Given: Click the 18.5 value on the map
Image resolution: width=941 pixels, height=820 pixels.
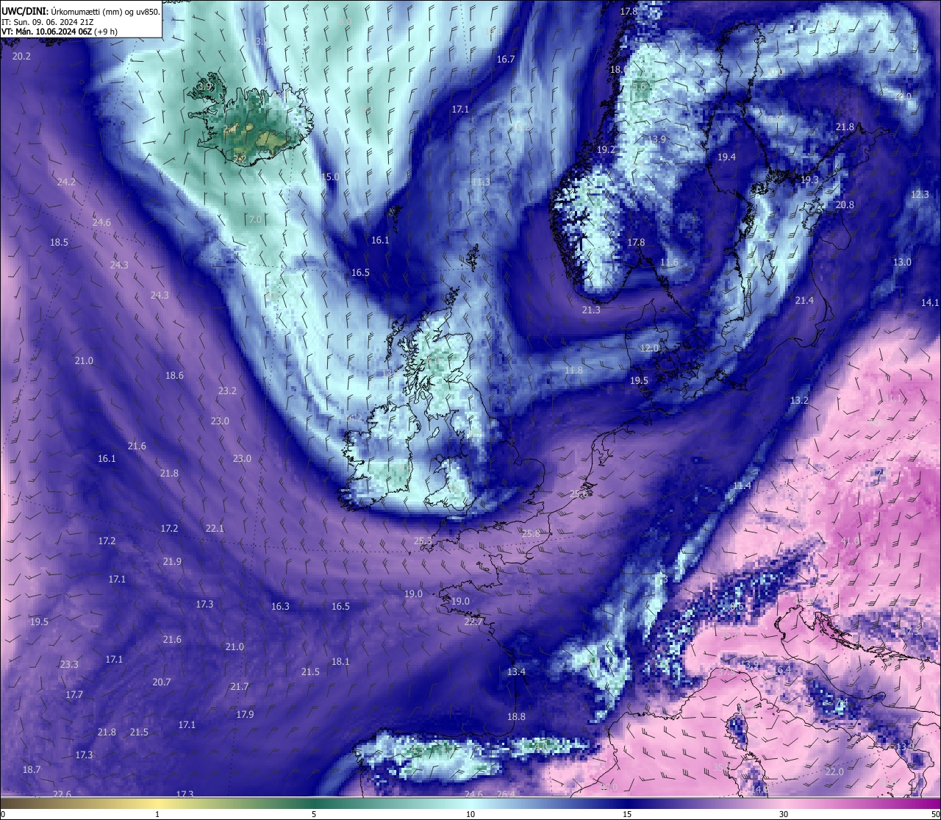Looking at the screenshot, I should [60, 242].
